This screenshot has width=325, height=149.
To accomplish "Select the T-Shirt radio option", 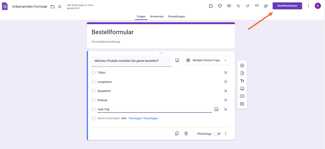I will pos(93,73).
